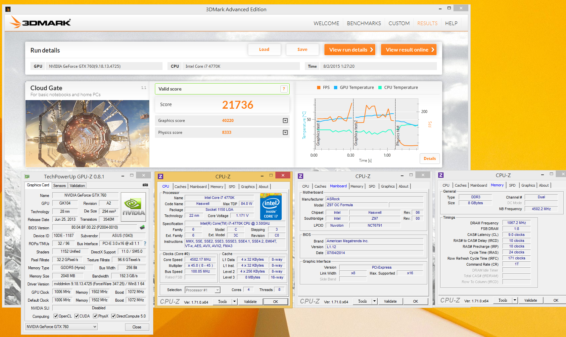Click View run details button
Viewport: 566px width, 337px height.
click(x=350, y=50)
